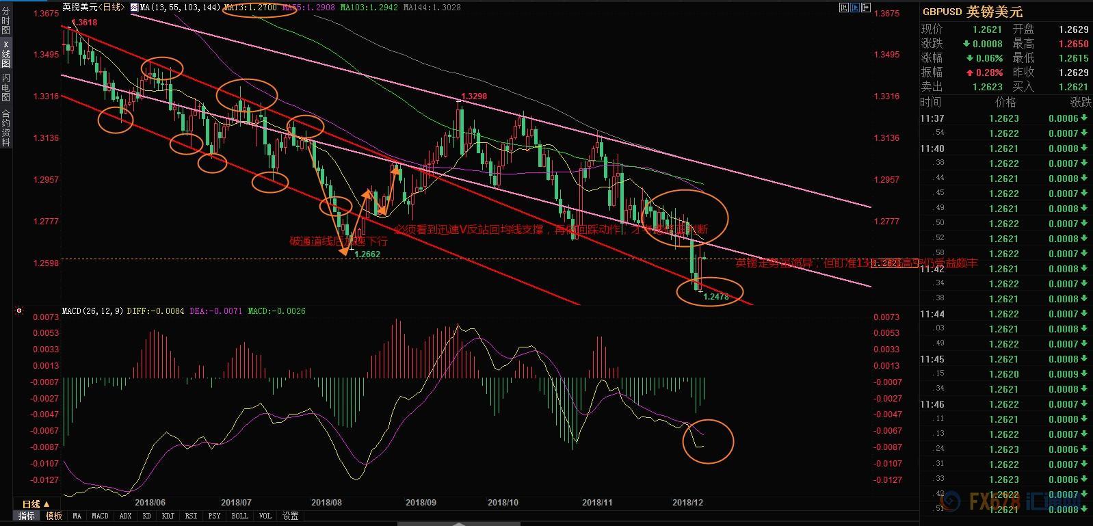Click the 时间 column header in tick list

click(931, 102)
